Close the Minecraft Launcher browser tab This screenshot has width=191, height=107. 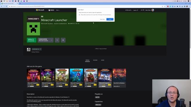point(17,4)
